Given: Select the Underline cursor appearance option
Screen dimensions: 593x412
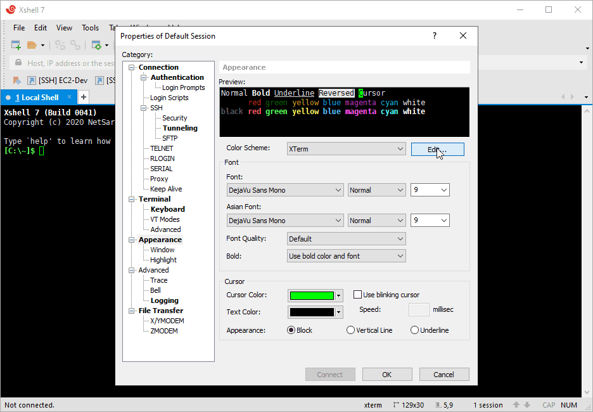Looking at the screenshot, I should (414, 330).
